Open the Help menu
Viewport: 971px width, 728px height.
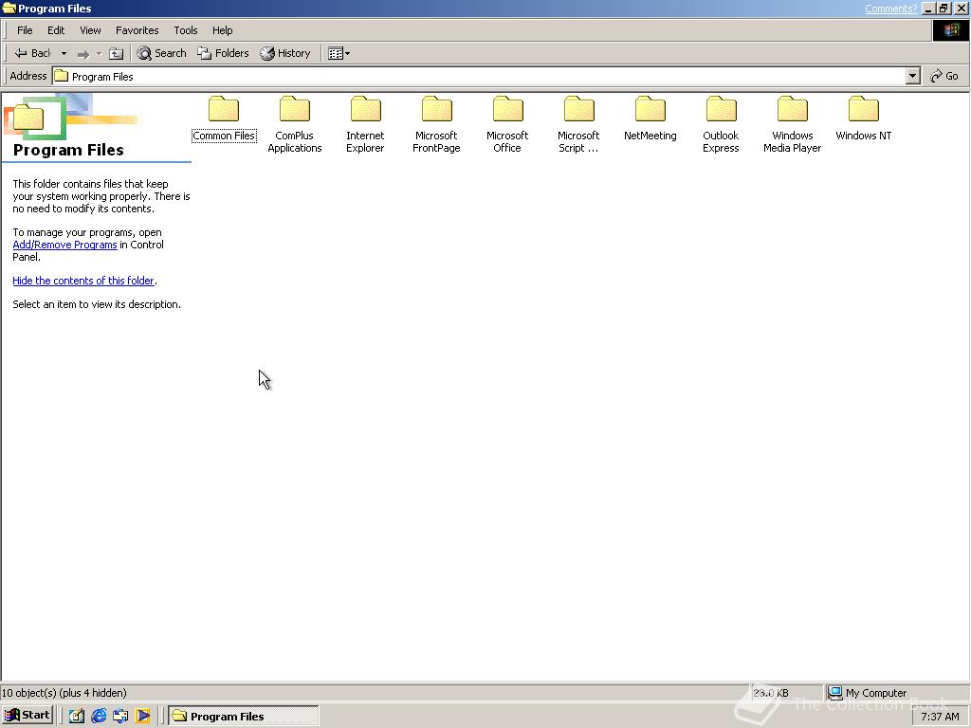pos(222,30)
